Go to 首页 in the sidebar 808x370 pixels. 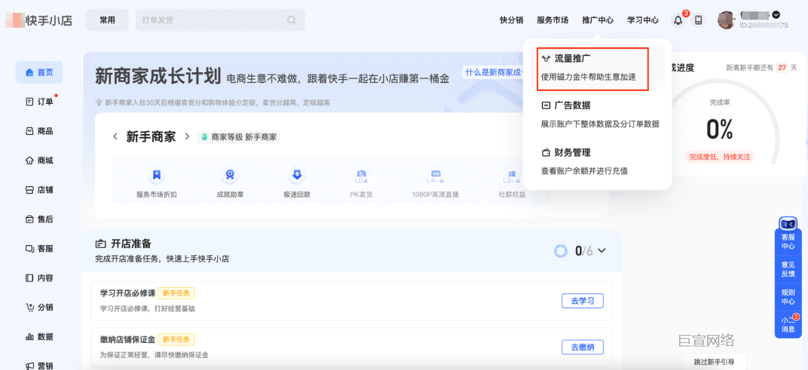click(39, 72)
